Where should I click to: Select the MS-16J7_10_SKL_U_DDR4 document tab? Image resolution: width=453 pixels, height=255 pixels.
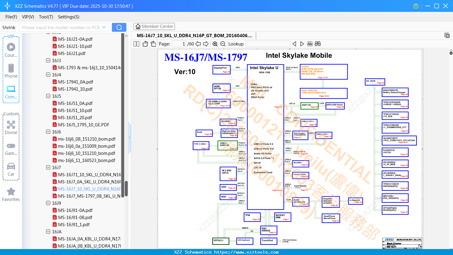click(x=195, y=36)
